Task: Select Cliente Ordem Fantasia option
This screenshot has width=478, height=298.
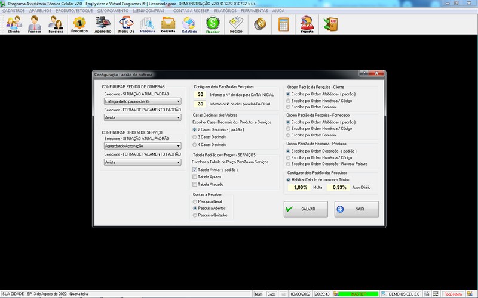Action: pos(288,107)
